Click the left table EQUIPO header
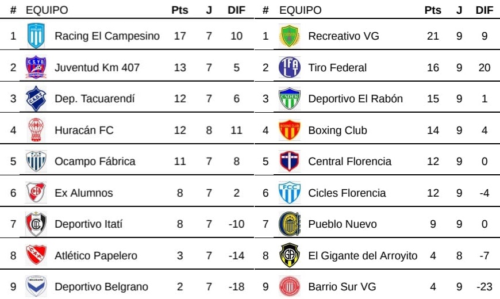Image resolution: width=500 pixels, height=299 pixels. [47, 10]
